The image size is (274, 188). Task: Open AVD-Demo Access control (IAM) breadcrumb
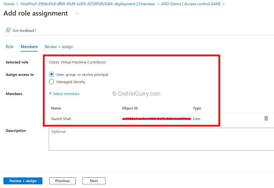(x=191, y=4)
